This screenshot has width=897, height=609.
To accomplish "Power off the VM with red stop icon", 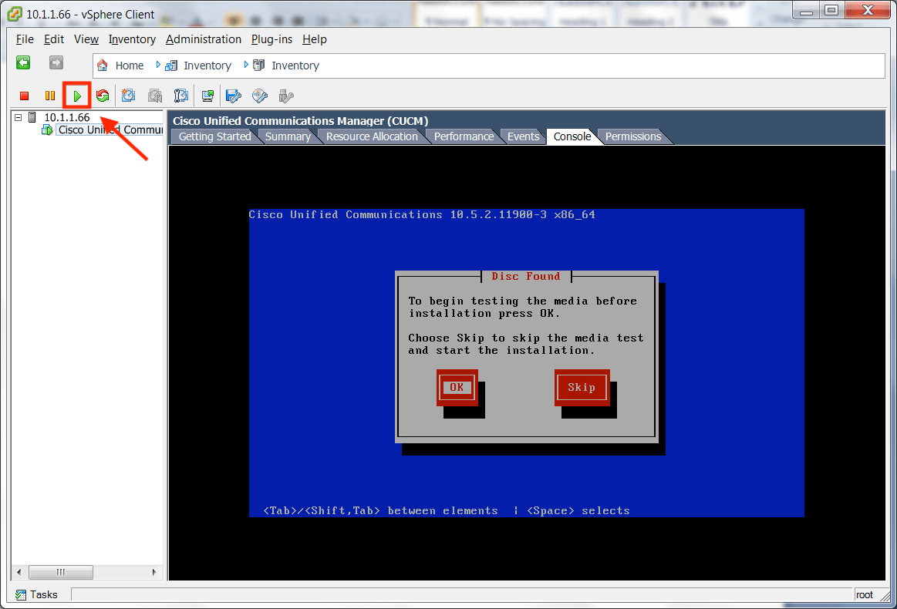I will pos(24,96).
